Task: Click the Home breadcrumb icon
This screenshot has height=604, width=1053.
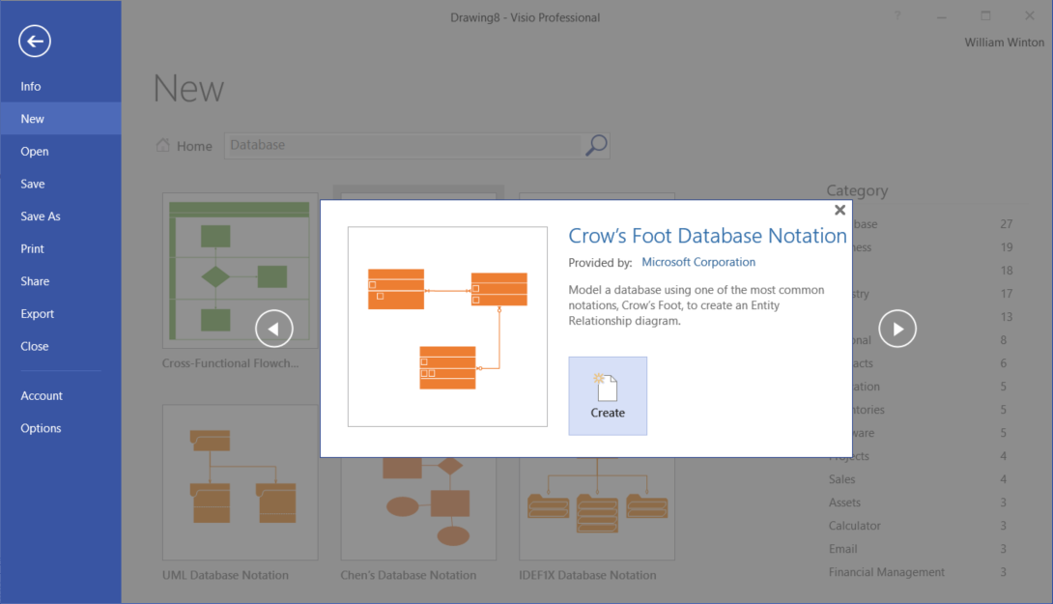Action: 162,145
